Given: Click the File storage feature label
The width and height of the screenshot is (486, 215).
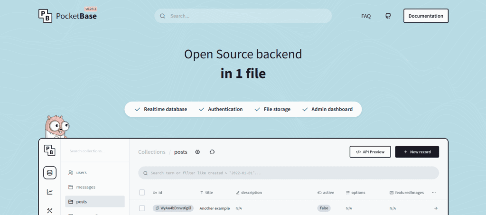Looking at the screenshot, I should click(277, 109).
